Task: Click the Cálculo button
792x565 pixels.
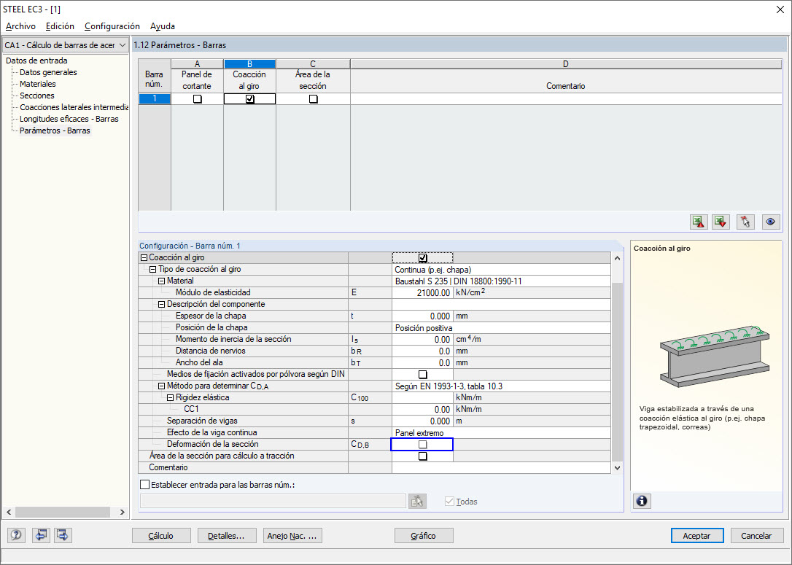Action: (x=161, y=536)
